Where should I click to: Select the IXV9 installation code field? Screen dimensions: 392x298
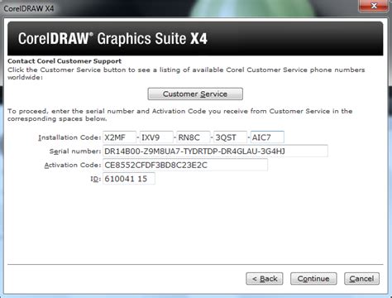point(156,137)
